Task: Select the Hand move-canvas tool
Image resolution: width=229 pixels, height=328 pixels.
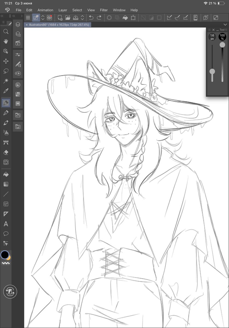Action: point(6,41)
